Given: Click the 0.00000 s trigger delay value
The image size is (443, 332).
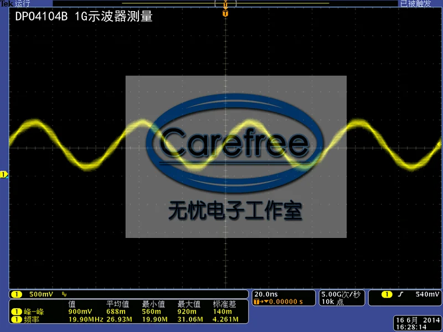Looking at the screenshot, I should coord(286,302).
